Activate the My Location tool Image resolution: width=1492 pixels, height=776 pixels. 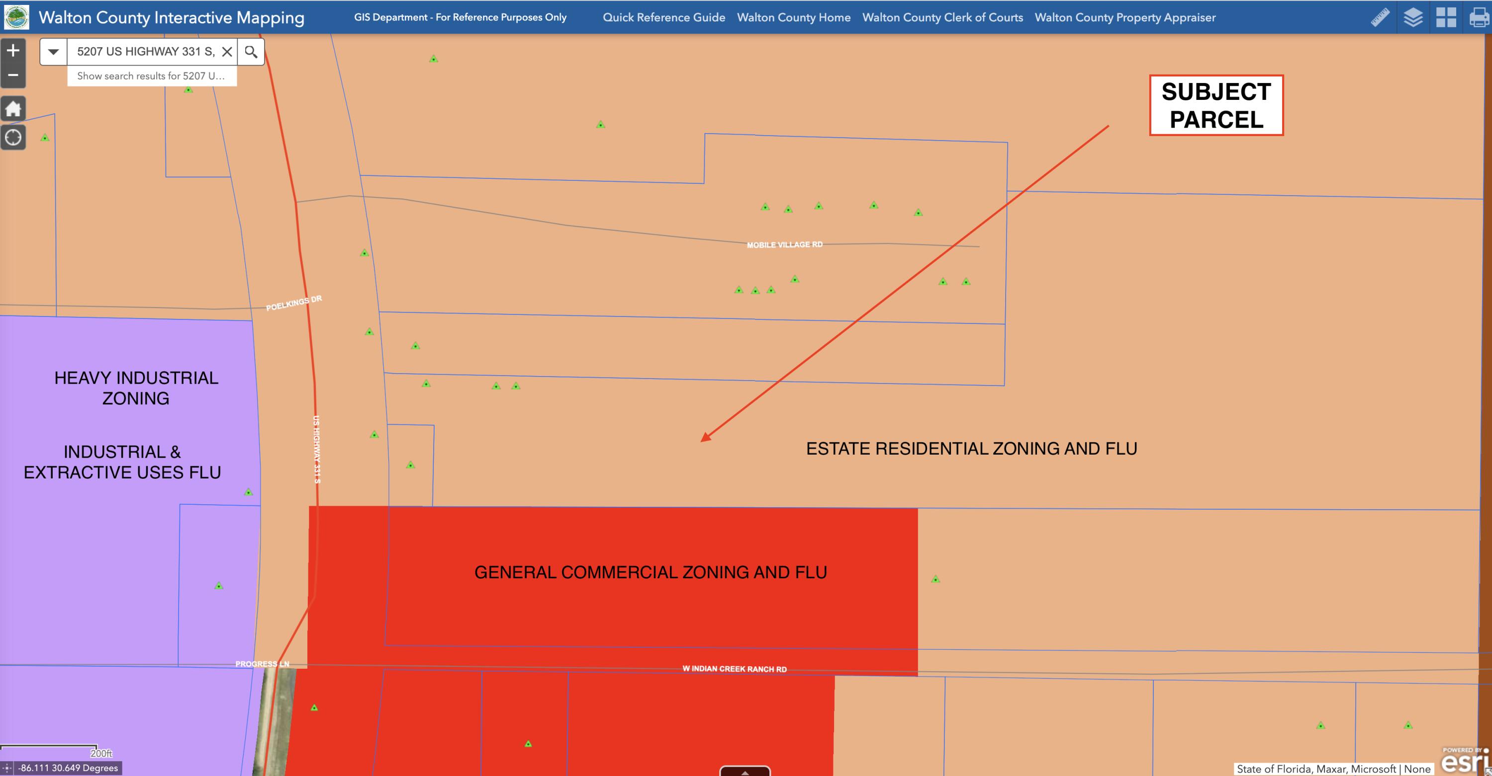point(13,137)
